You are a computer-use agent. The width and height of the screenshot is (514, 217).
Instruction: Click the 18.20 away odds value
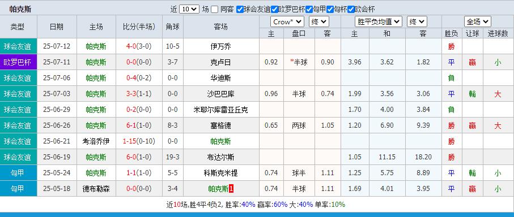(423, 157)
